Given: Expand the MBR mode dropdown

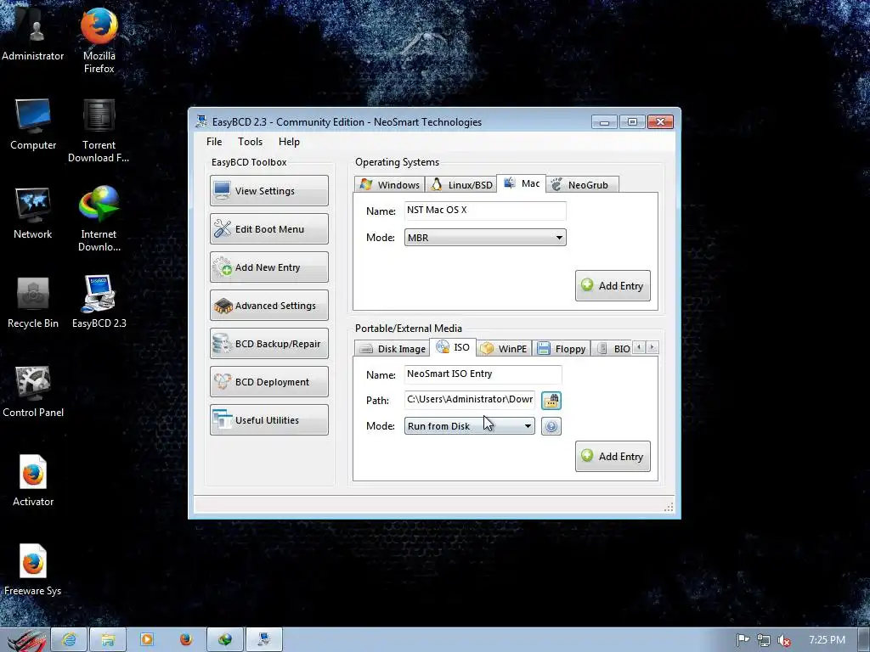Looking at the screenshot, I should click(x=485, y=238).
